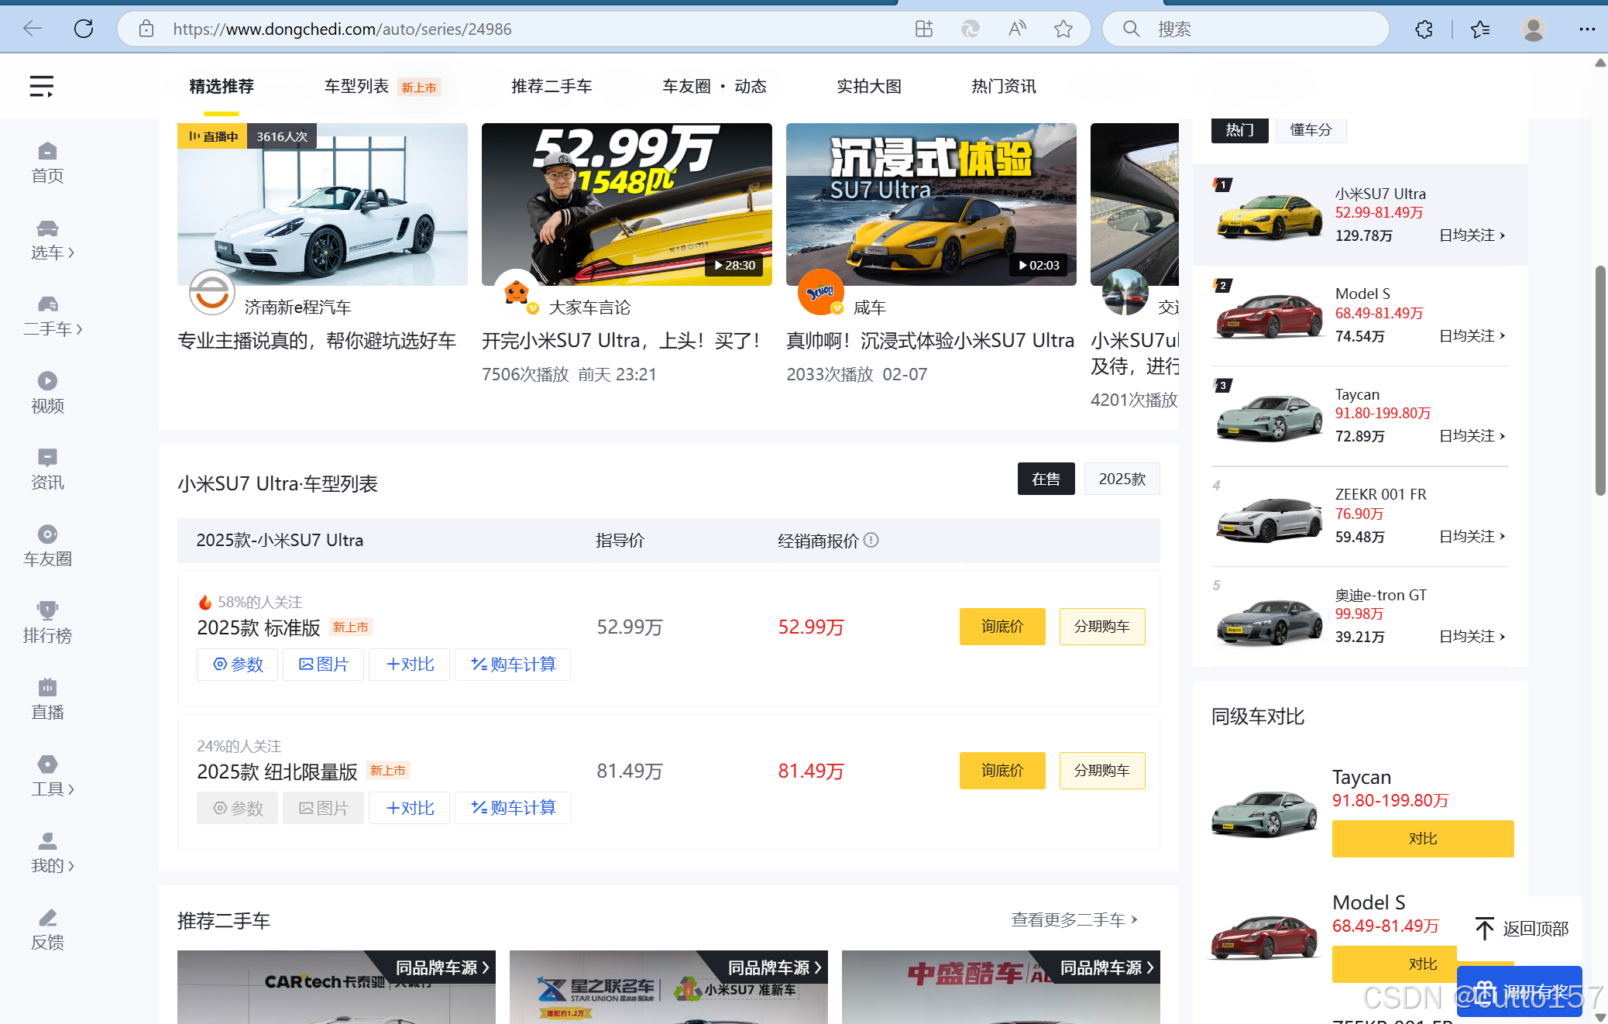1608x1024 pixels.
Task: Click 询底价 for 2025款 标准版
Action: point(1002,626)
